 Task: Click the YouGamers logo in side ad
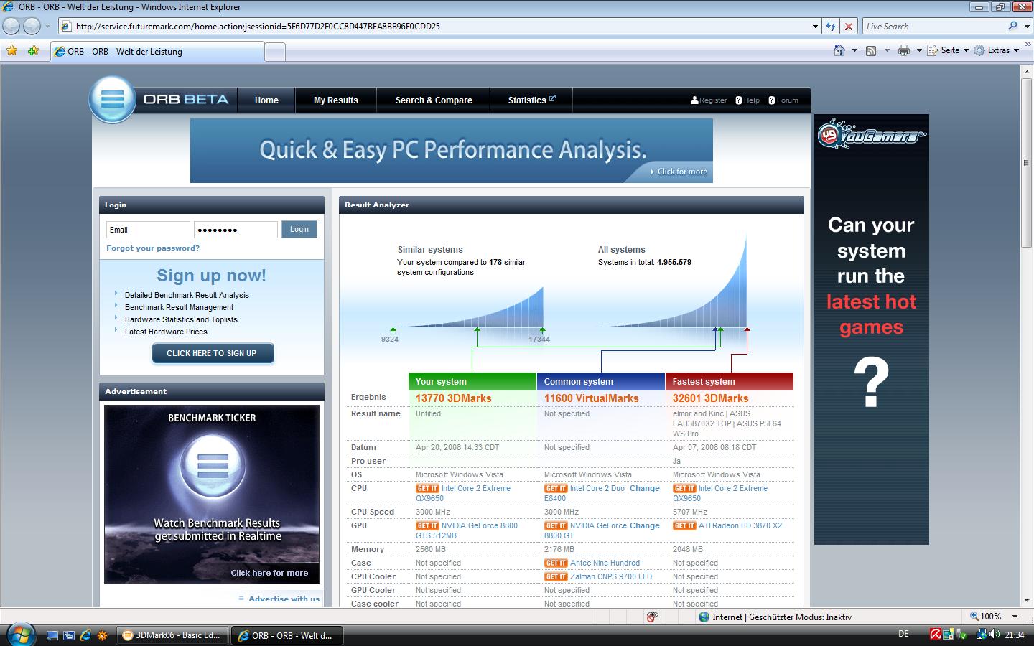871,135
